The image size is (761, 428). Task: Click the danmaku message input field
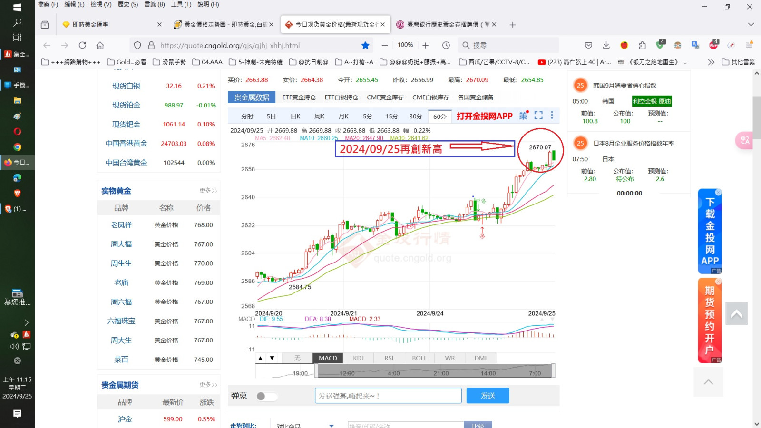388,395
